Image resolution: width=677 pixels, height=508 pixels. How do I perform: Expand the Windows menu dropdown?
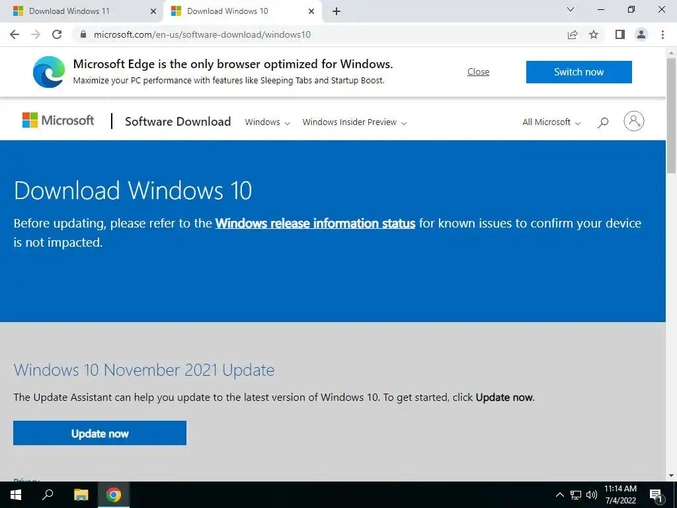pyautogui.click(x=267, y=122)
